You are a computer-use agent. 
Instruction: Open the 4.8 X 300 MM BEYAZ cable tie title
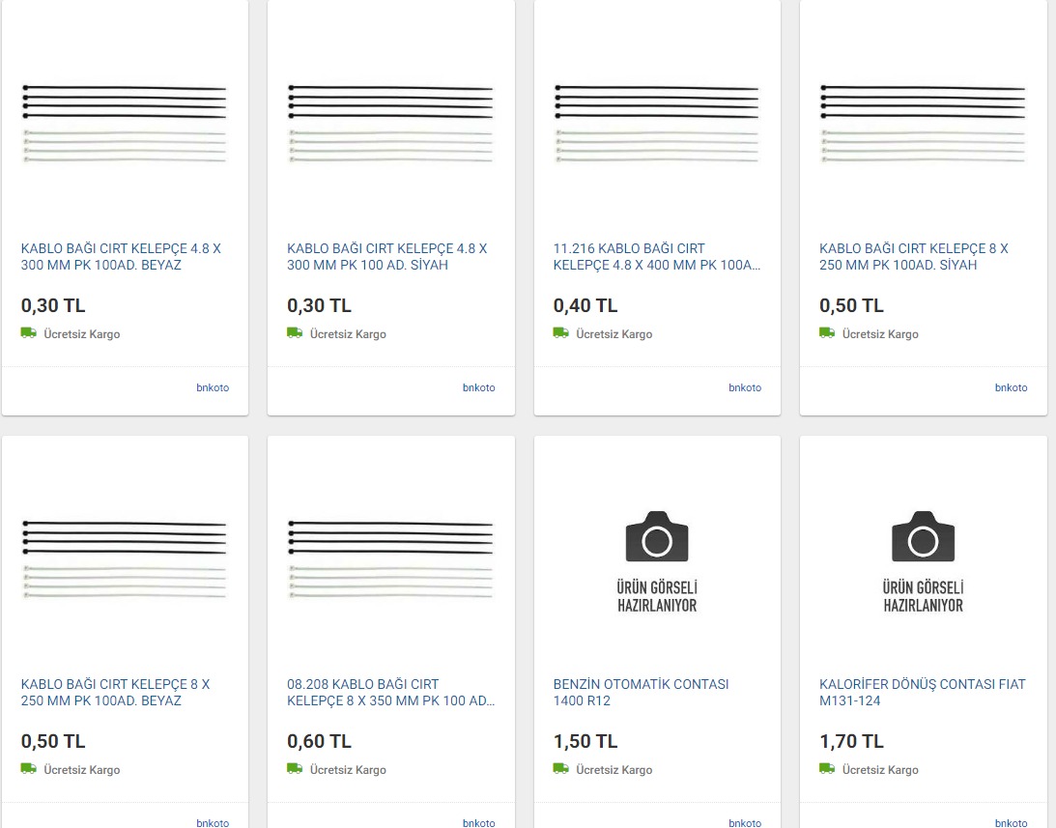[121, 256]
